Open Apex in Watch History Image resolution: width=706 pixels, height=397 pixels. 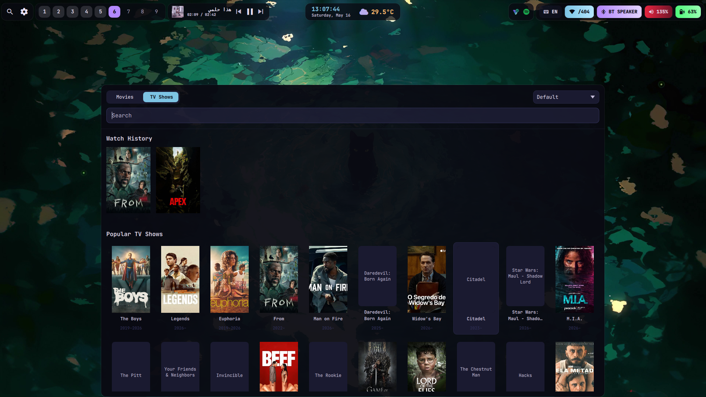(178, 180)
